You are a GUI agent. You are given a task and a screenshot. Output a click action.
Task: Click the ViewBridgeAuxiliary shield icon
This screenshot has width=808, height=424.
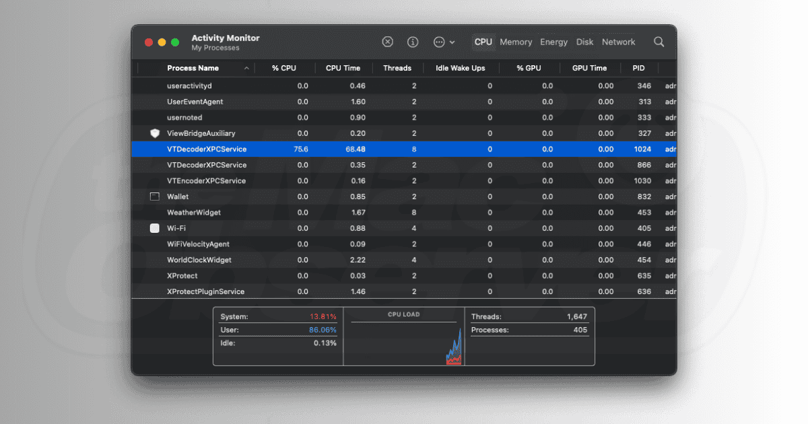(x=155, y=133)
